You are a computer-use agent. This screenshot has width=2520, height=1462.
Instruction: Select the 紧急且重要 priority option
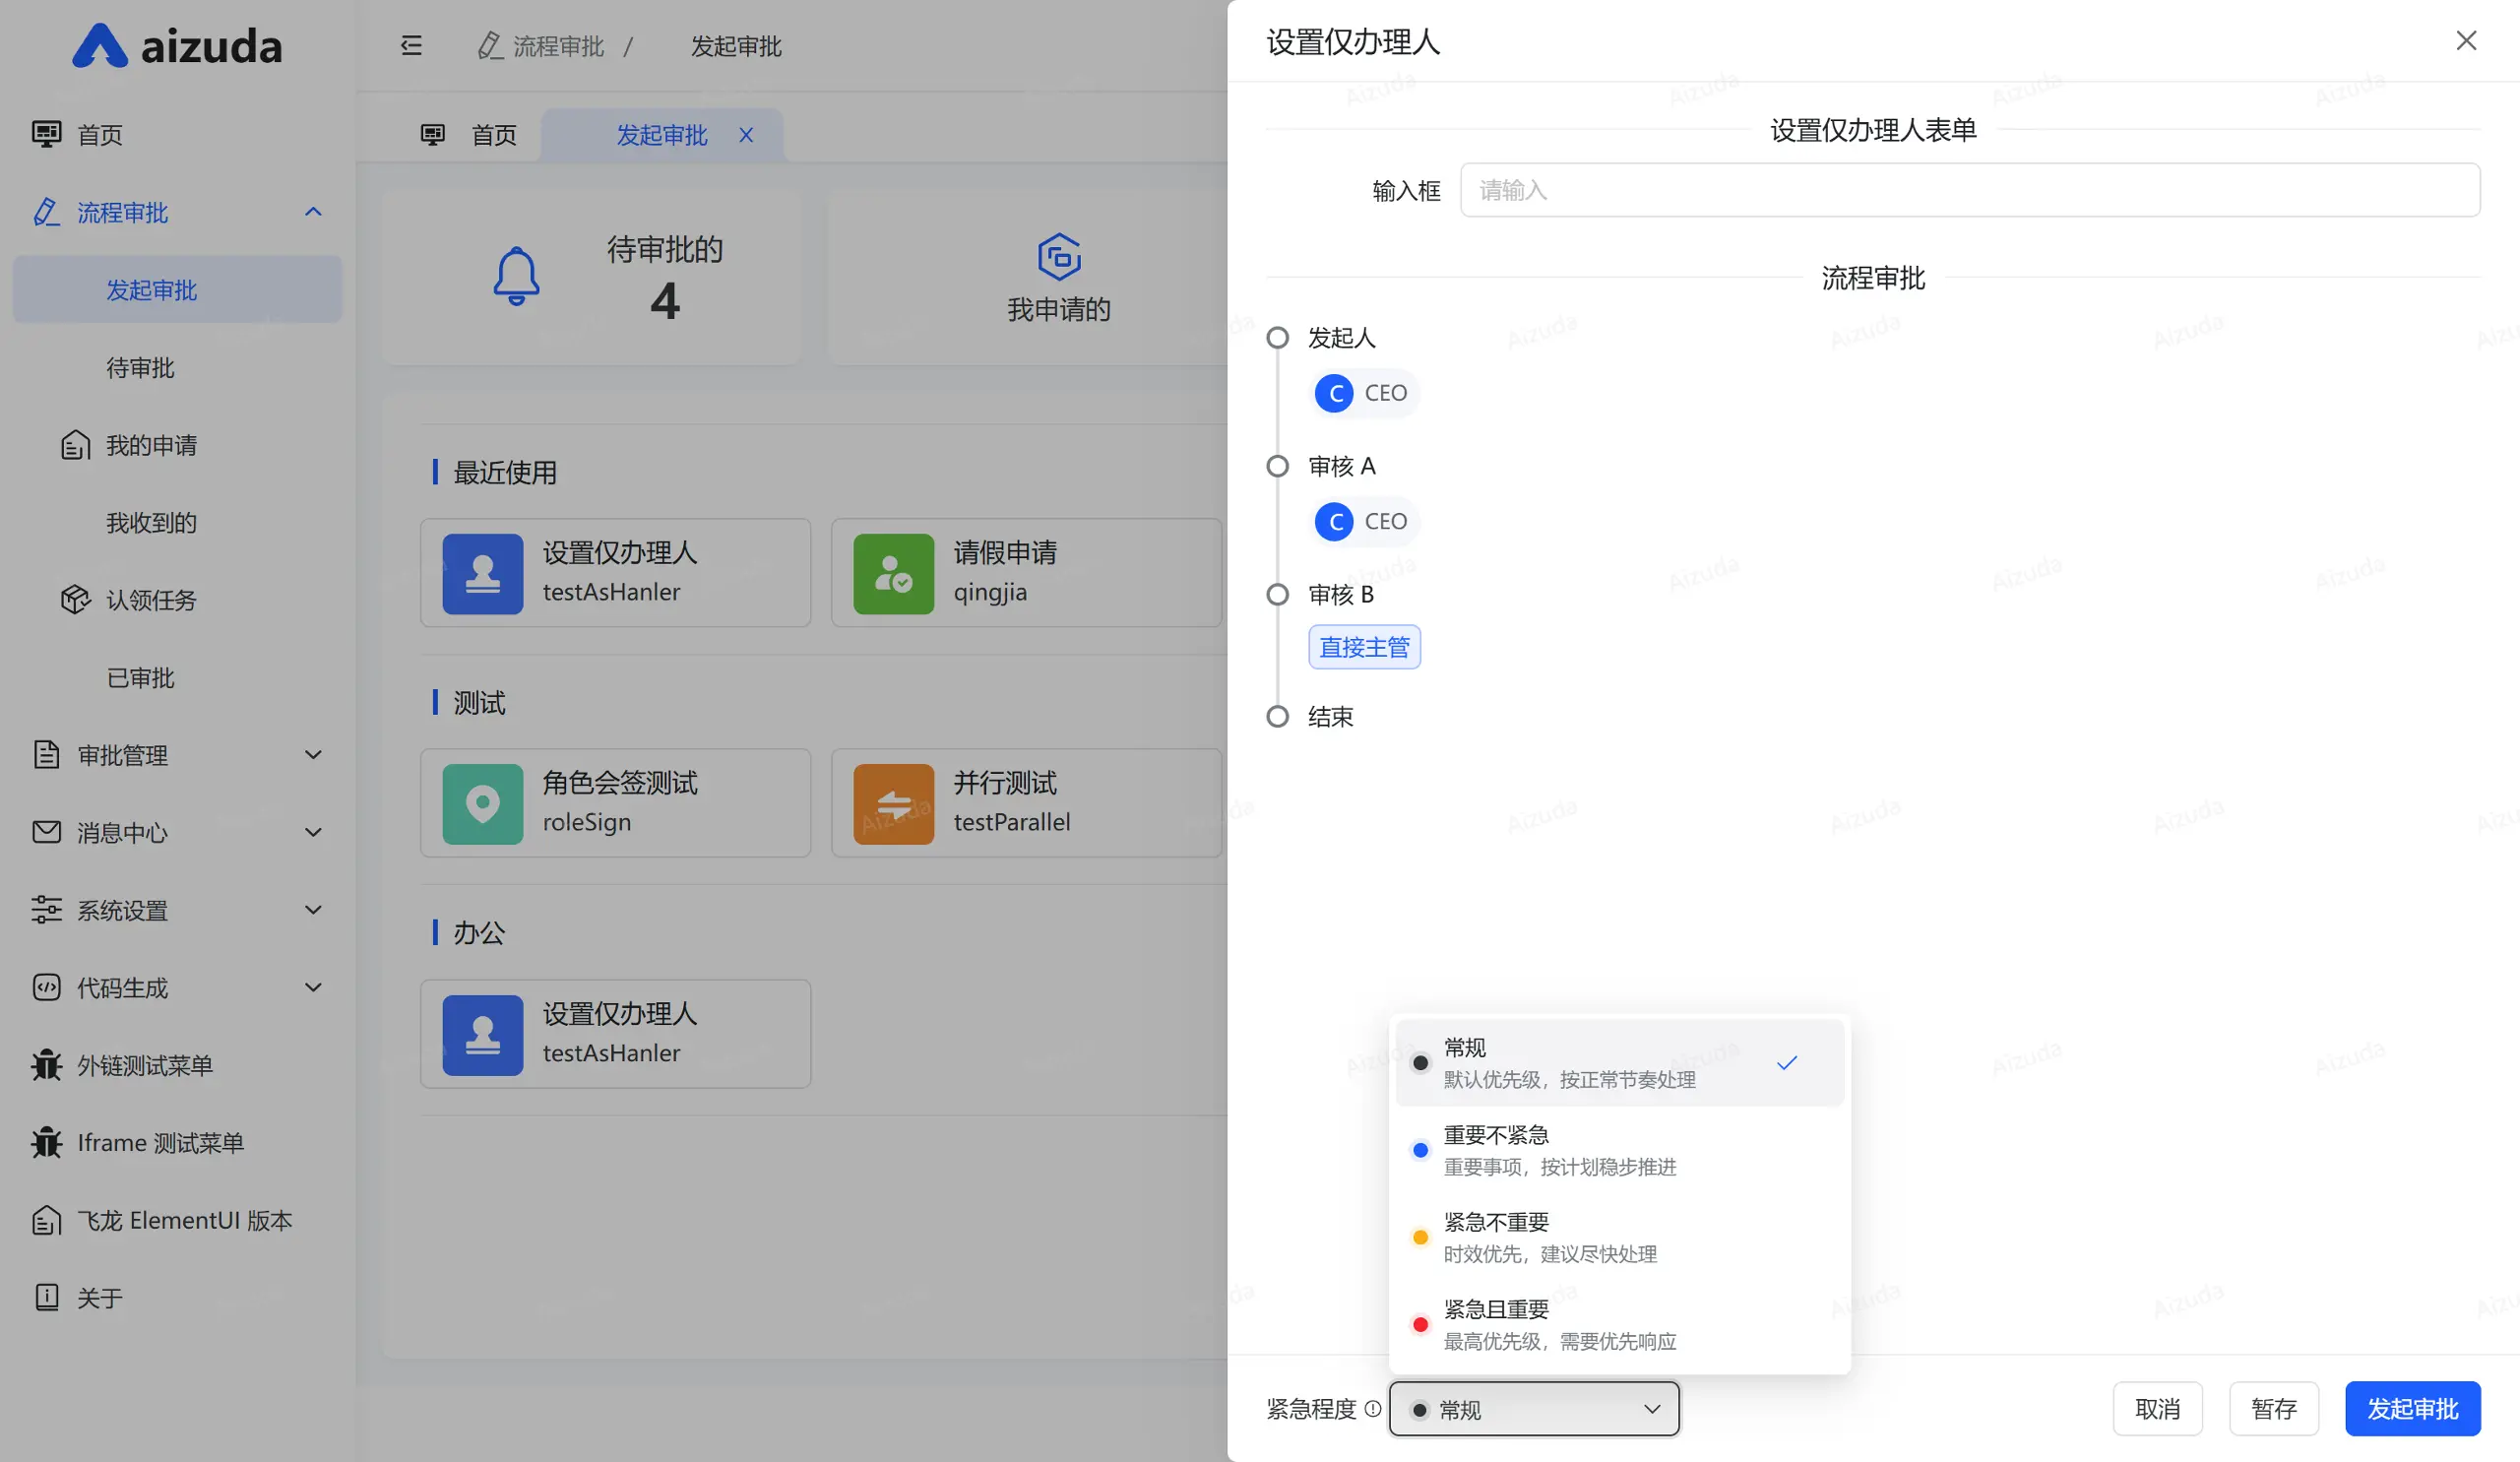tap(1619, 1324)
